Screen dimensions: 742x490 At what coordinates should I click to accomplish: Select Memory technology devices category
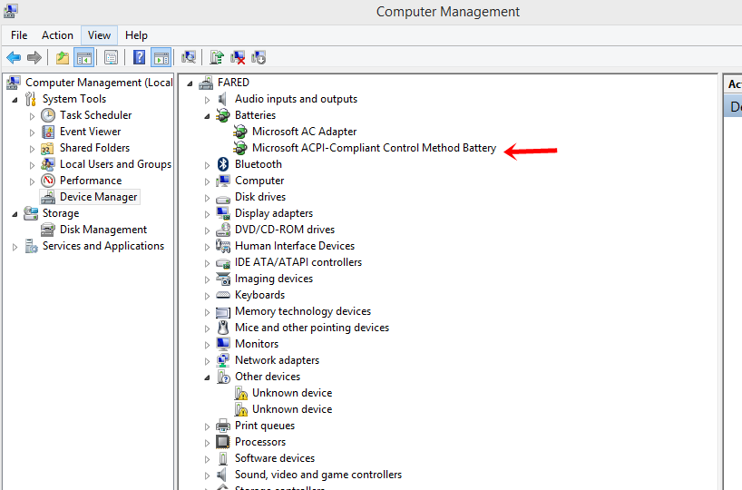(x=303, y=311)
